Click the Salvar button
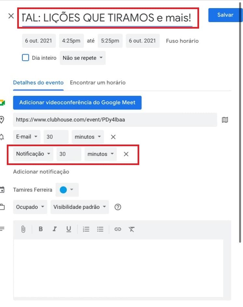Image resolution: width=243 pixels, height=307 pixels. (225, 15)
